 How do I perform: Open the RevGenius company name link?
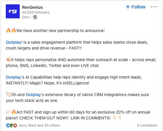32,7
